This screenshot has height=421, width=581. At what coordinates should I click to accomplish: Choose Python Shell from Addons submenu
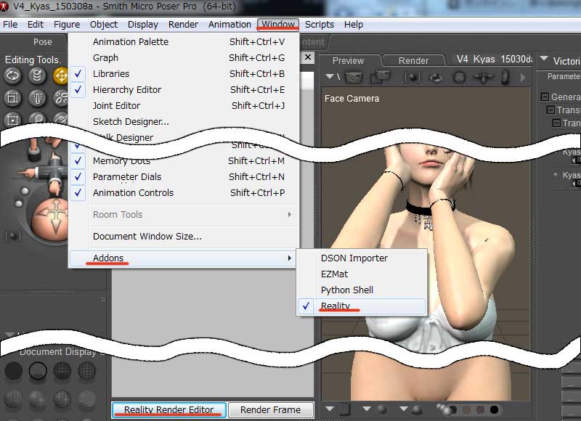(x=362, y=290)
